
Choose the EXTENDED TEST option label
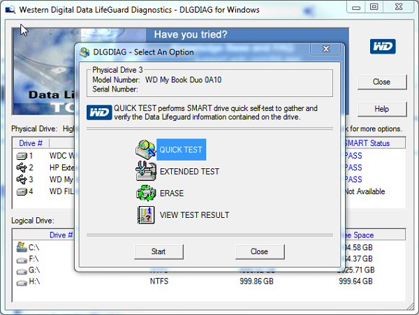pyautogui.click(x=189, y=172)
